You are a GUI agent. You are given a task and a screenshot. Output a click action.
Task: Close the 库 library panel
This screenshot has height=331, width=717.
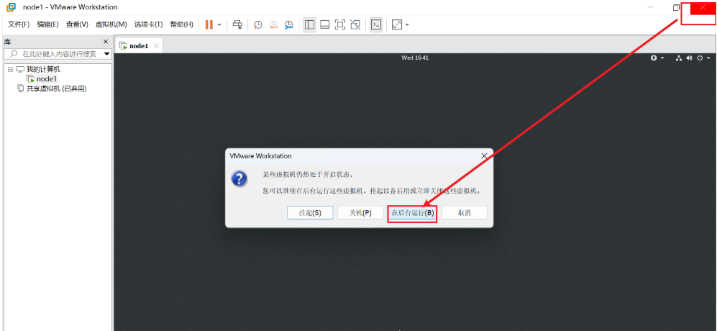tap(106, 42)
